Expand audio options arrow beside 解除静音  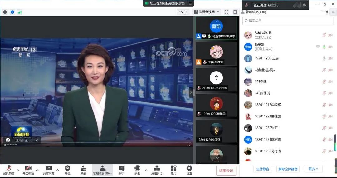tap(18, 170)
